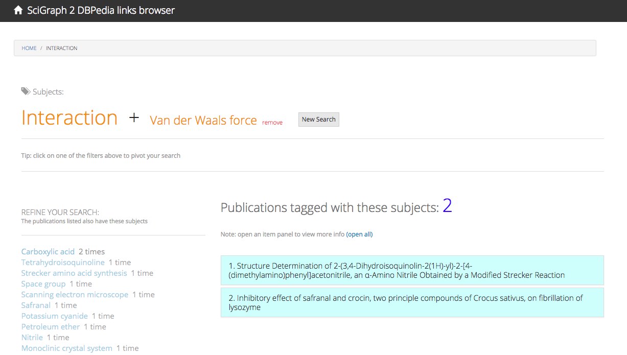627x355 pixels.
Task: Expand the safranal and crocin publication panel
Action: (x=412, y=302)
